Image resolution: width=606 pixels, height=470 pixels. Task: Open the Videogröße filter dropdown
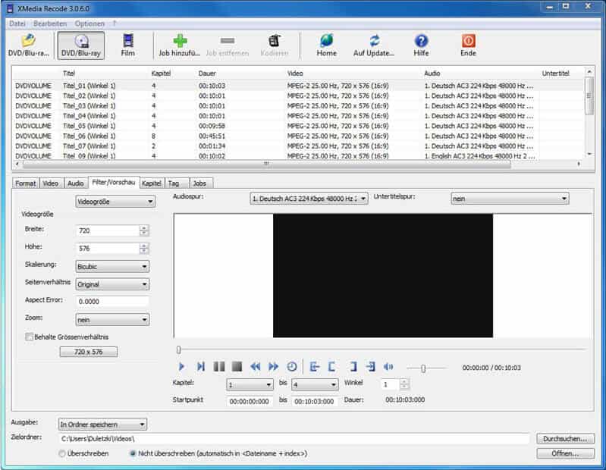[x=115, y=202]
